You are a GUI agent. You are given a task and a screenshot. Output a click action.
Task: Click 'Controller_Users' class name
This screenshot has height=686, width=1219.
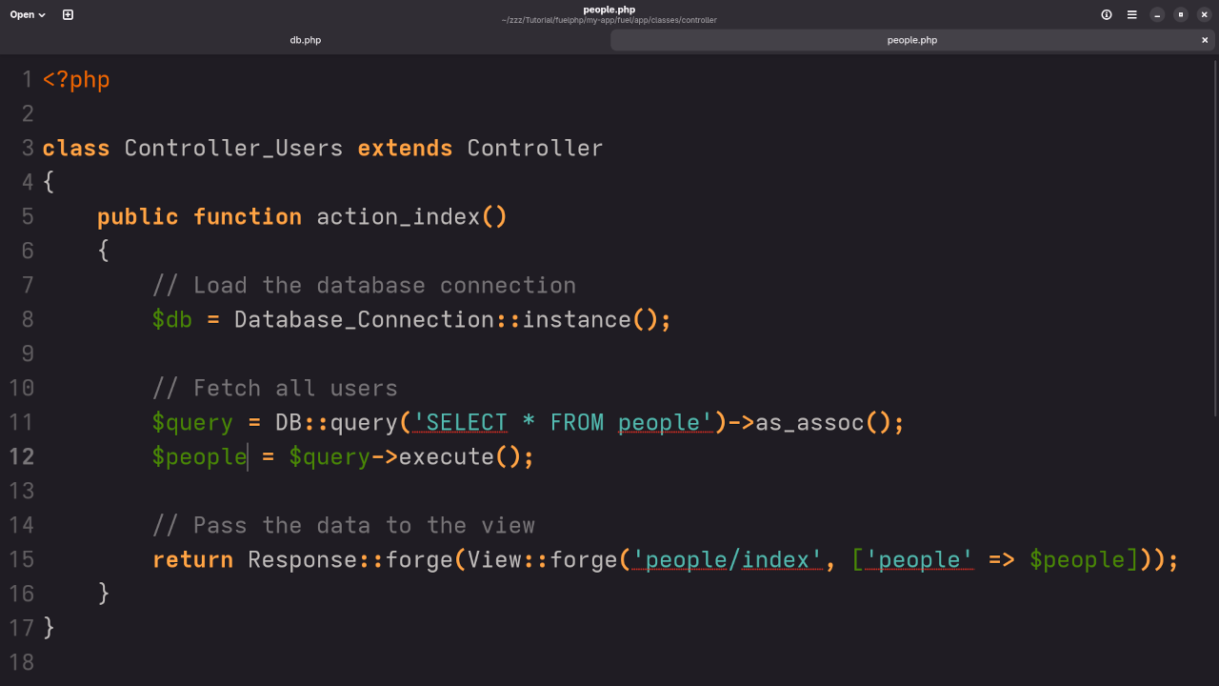point(233,148)
